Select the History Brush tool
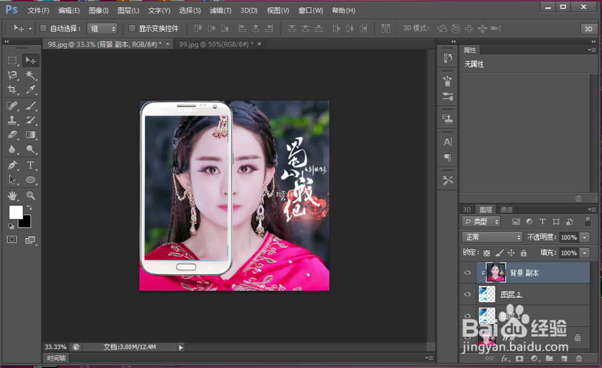Viewport: 602px width, 368px height. (x=30, y=120)
